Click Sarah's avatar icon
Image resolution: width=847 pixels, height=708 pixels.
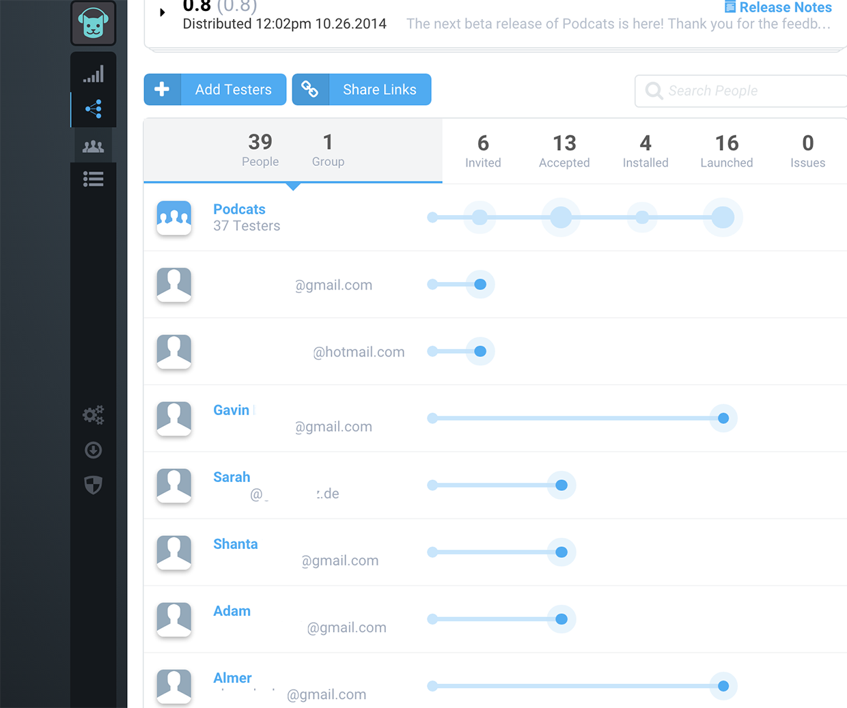click(174, 485)
